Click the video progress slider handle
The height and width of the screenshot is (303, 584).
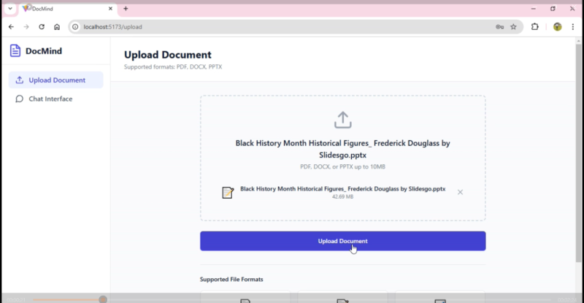pos(103,299)
